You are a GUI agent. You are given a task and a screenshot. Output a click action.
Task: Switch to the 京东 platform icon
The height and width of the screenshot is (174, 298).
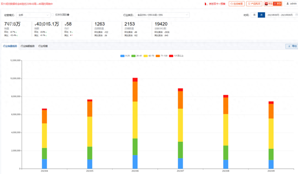[278, 4]
